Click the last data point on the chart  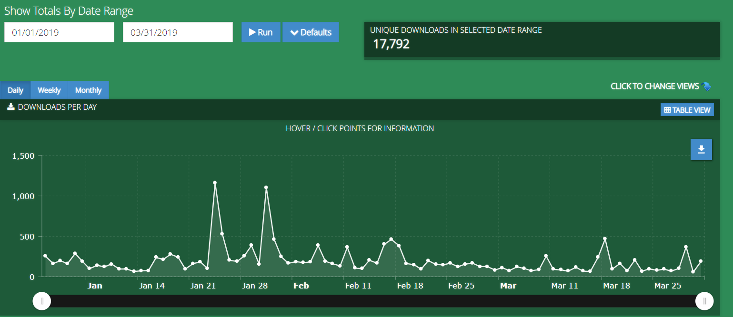tap(701, 261)
